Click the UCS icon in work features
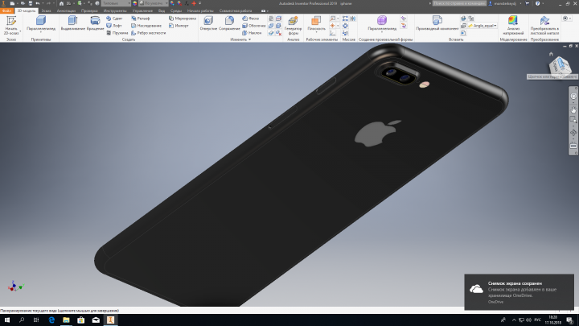Viewport: 579px width, 326px height. tap(333, 33)
